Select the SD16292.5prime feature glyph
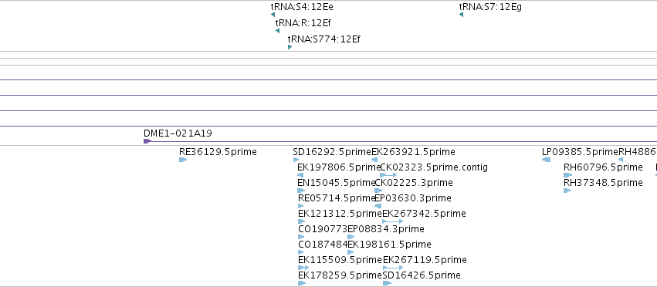657x287 pixels. click(296, 160)
